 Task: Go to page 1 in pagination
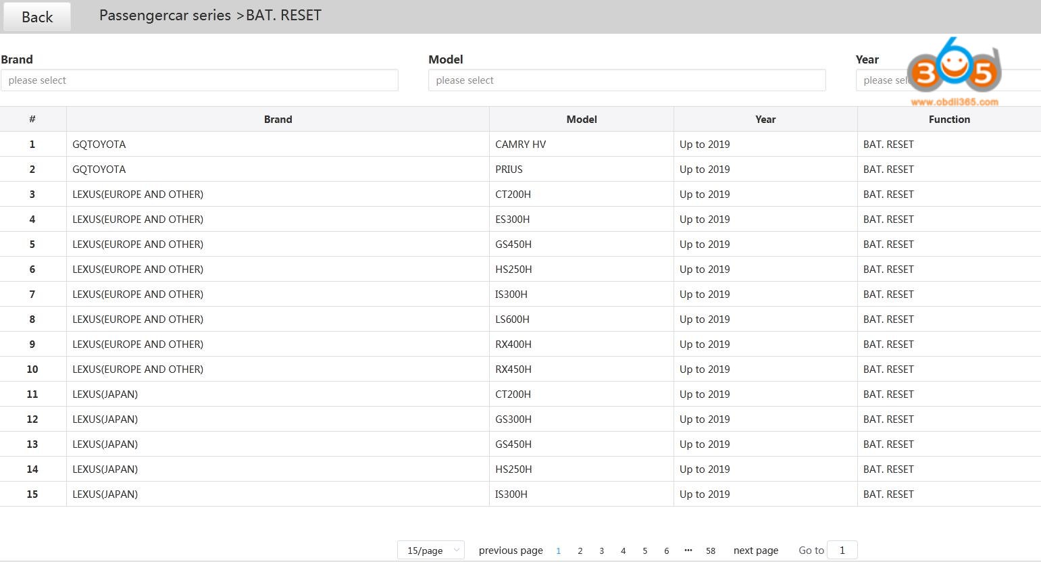[559, 551]
